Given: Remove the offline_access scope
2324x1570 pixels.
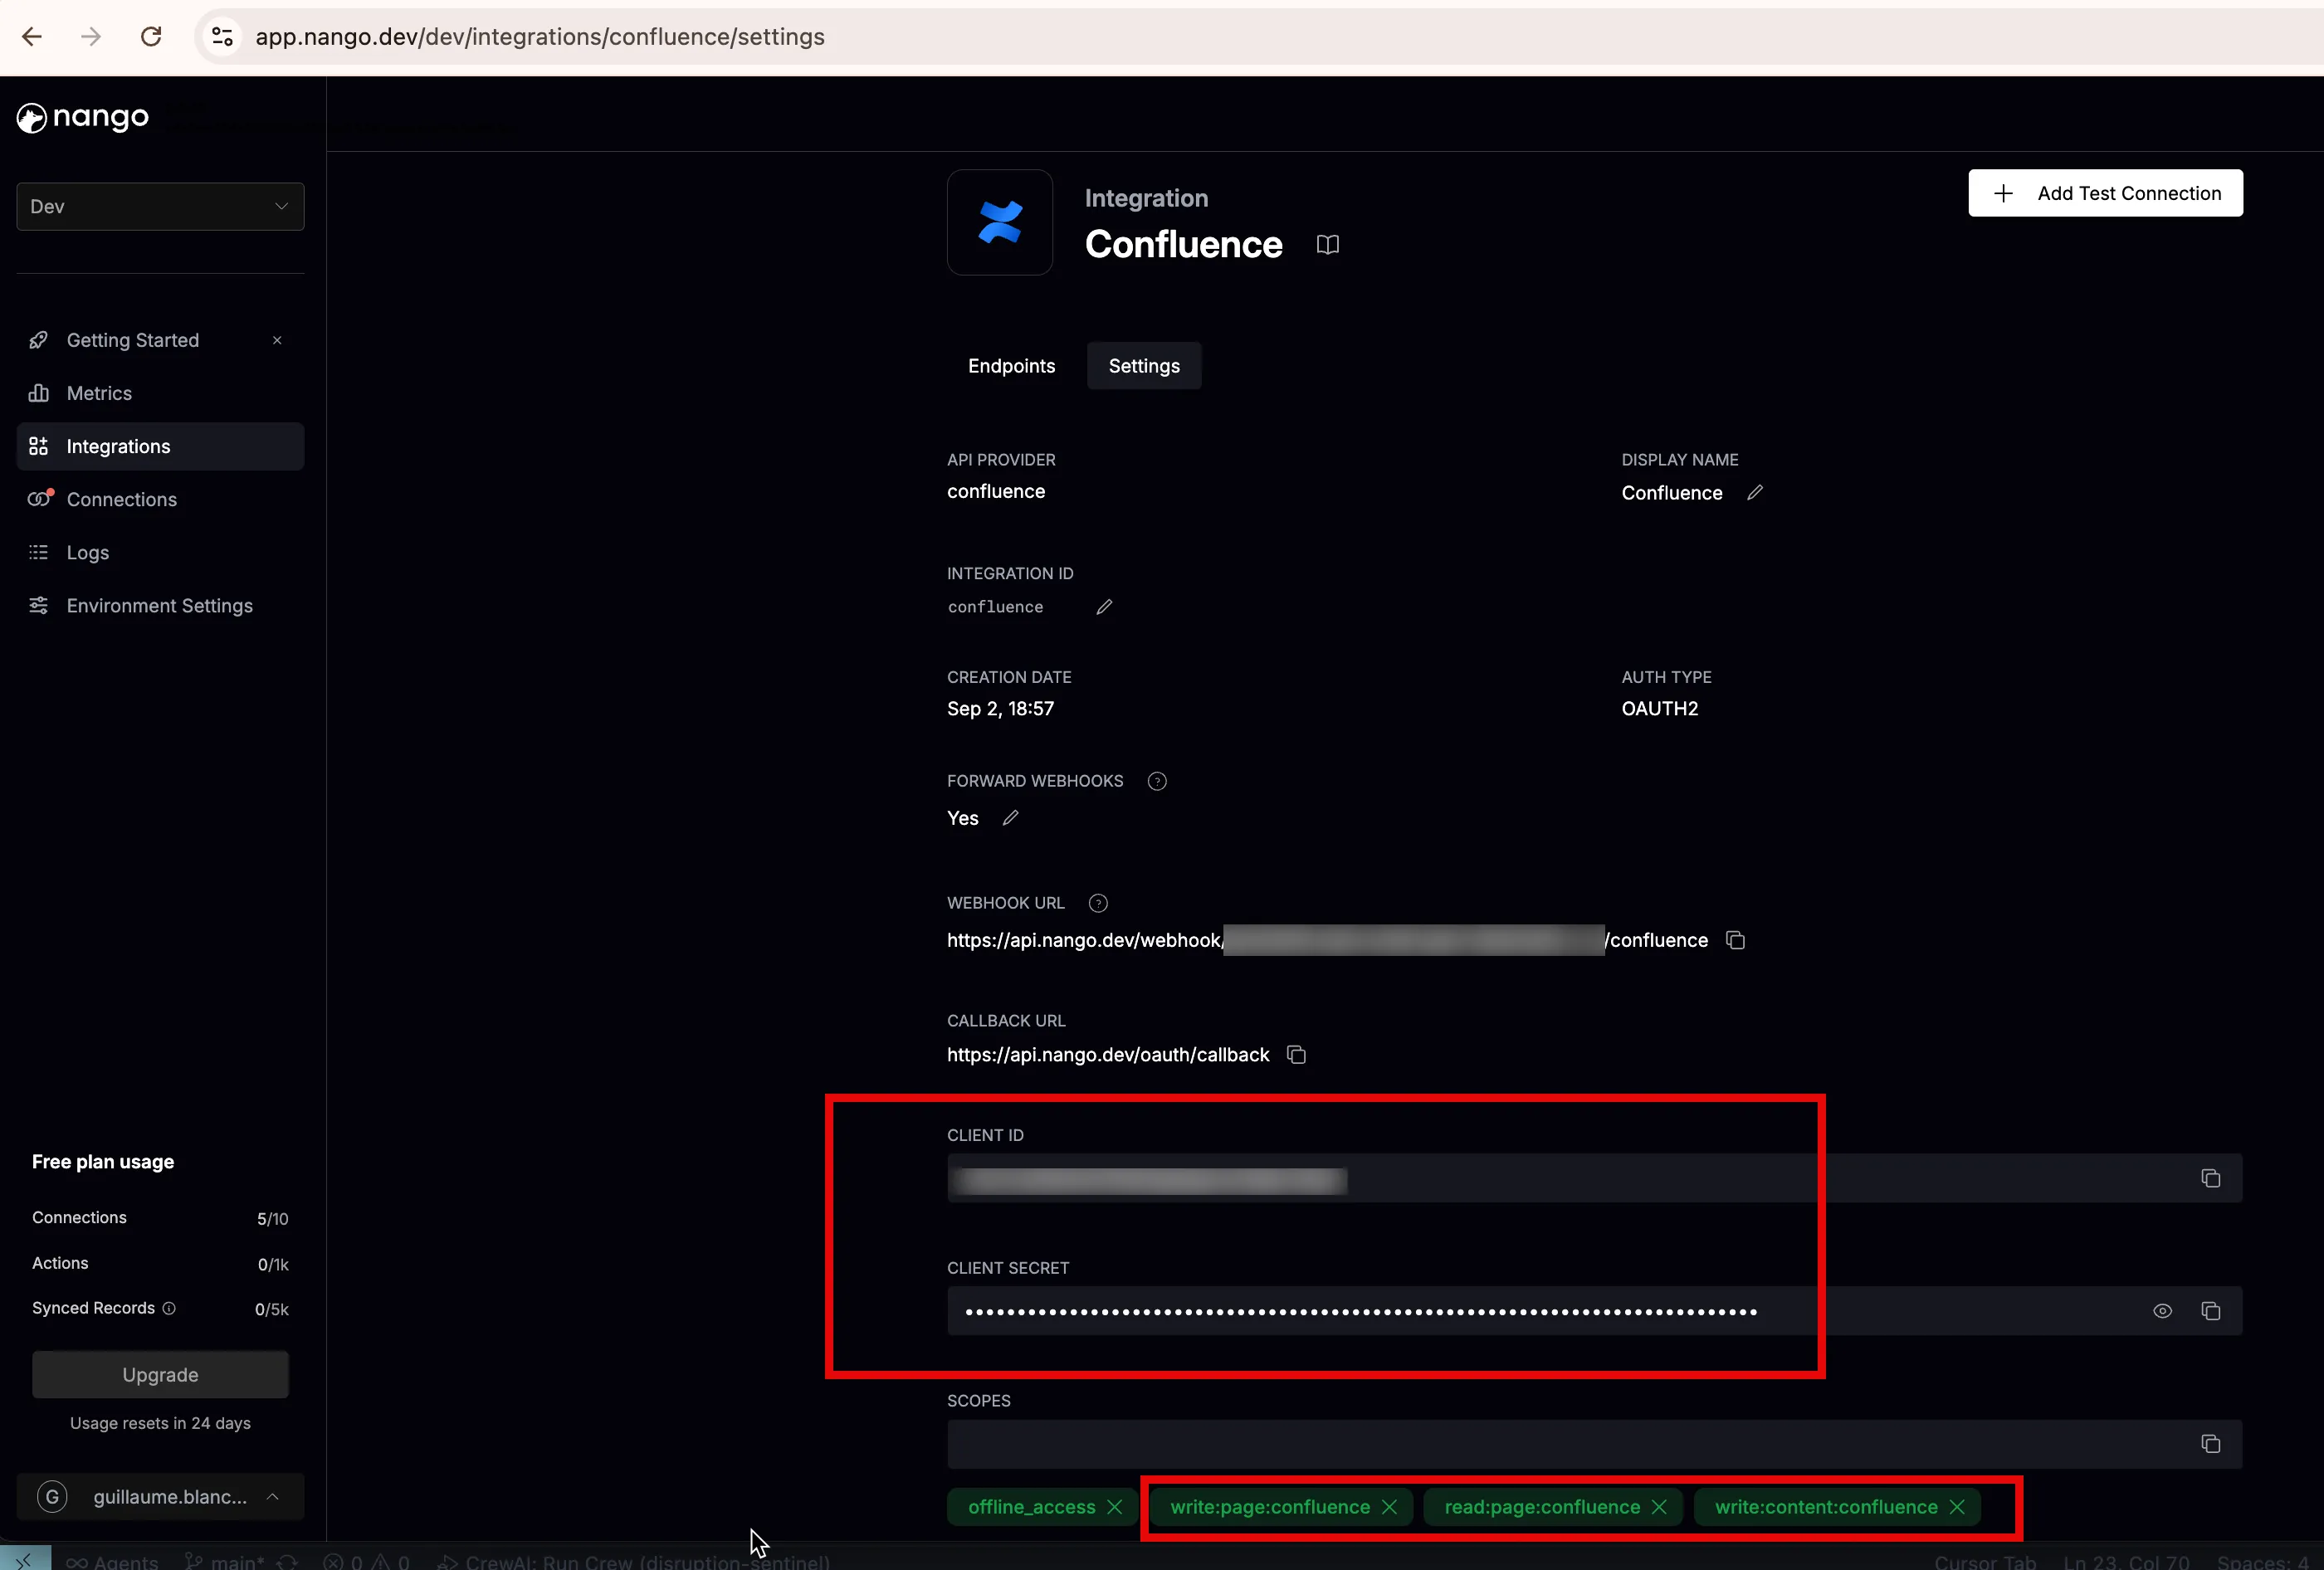Looking at the screenshot, I should coord(1114,1507).
